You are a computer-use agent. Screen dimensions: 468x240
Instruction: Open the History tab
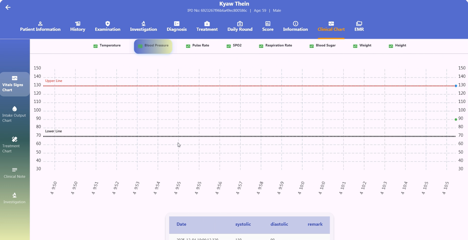78,26
